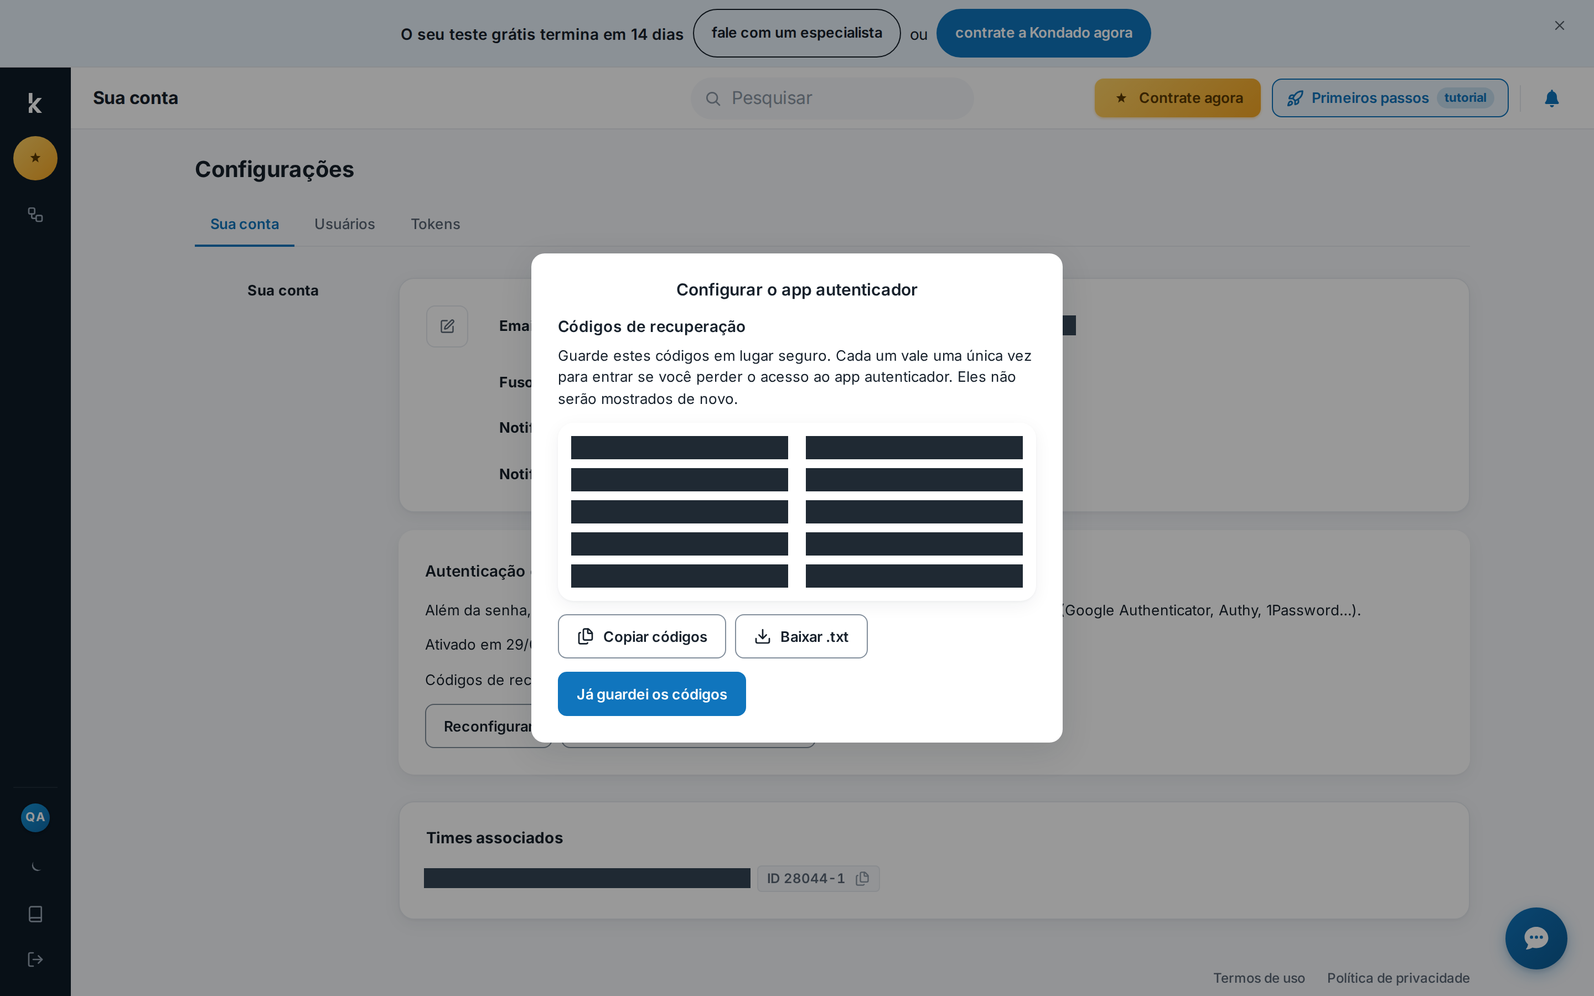Switch to the 'Sua conta' tab
Screen dimensions: 1594x996
(x=245, y=224)
